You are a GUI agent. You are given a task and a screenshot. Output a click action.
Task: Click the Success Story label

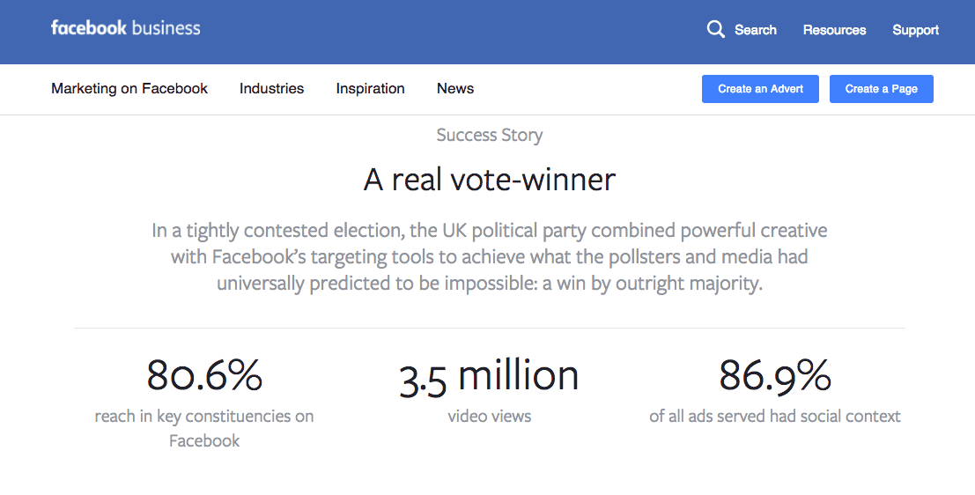(490, 135)
